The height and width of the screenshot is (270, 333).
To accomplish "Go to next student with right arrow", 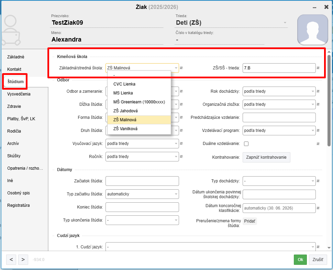I will (23, 259).
